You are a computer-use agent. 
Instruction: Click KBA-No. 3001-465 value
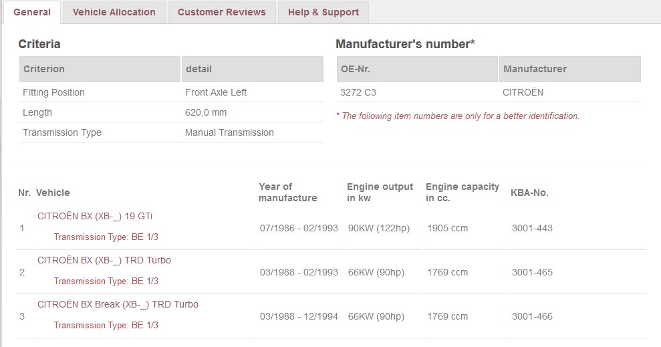click(532, 272)
